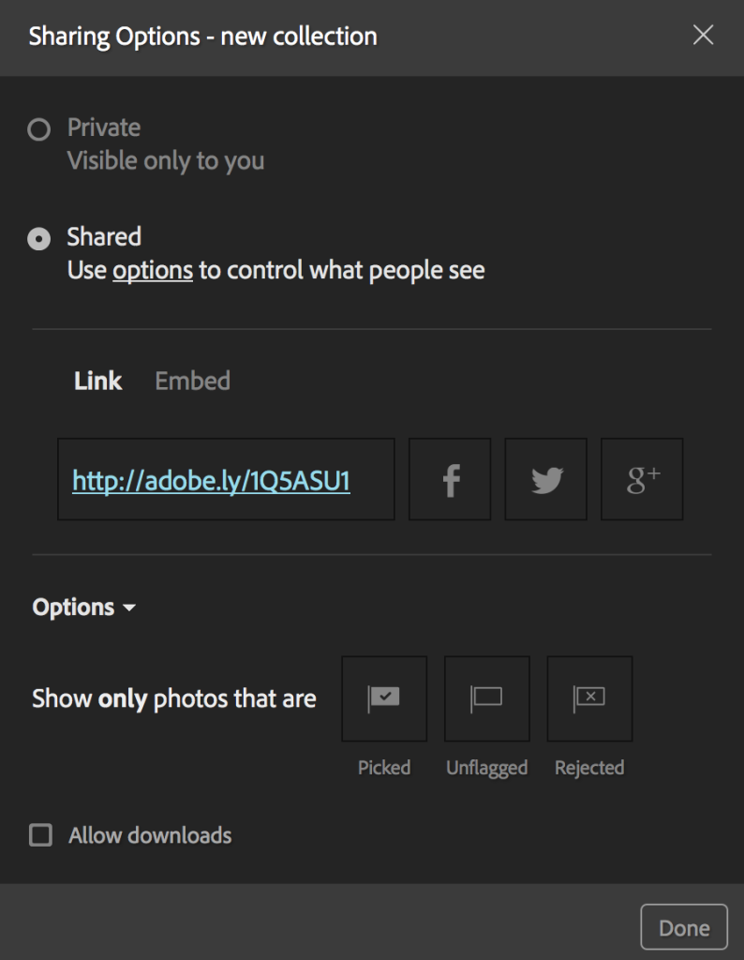Select the Shared radio button
This screenshot has width=744, height=960.
[x=39, y=238]
